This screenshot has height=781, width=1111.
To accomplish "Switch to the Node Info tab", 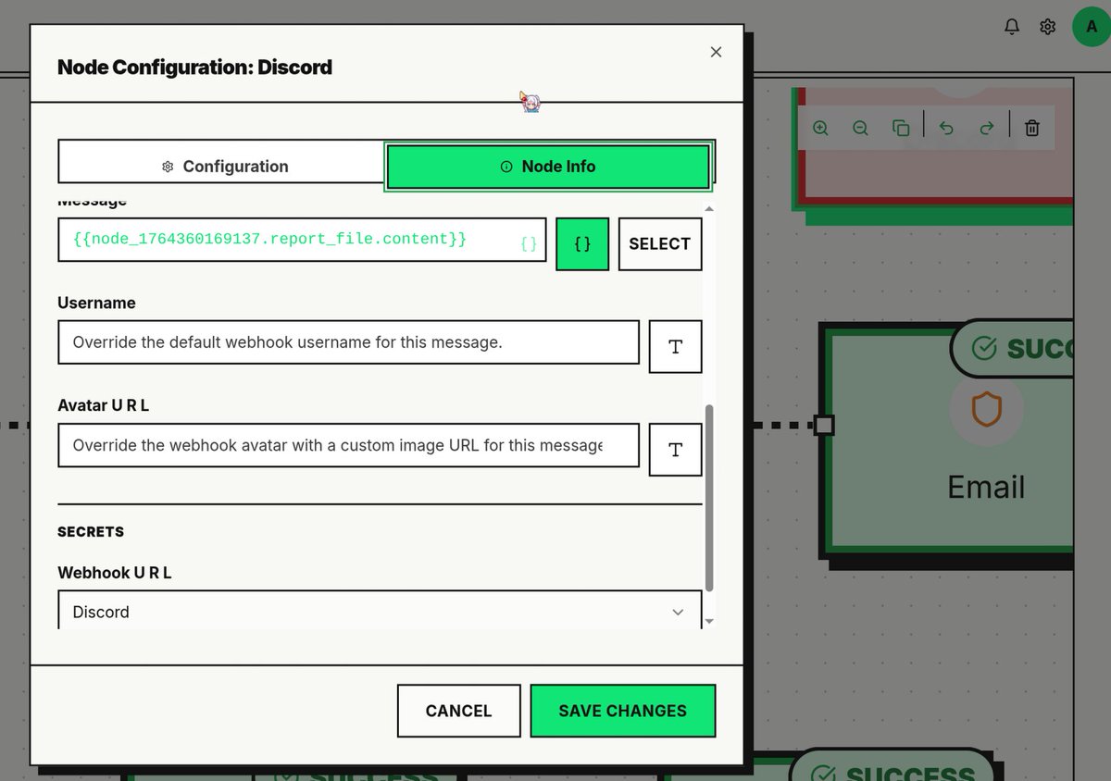I will click(x=548, y=167).
